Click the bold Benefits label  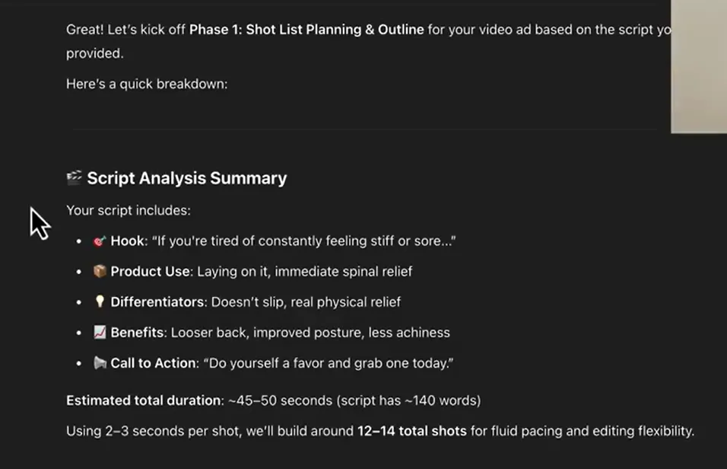click(x=137, y=333)
